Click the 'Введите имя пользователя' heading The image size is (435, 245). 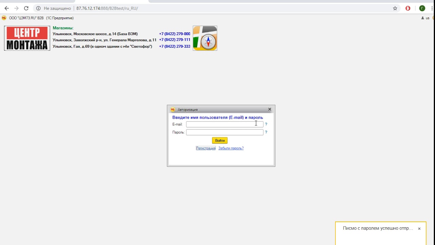click(218, 117)
